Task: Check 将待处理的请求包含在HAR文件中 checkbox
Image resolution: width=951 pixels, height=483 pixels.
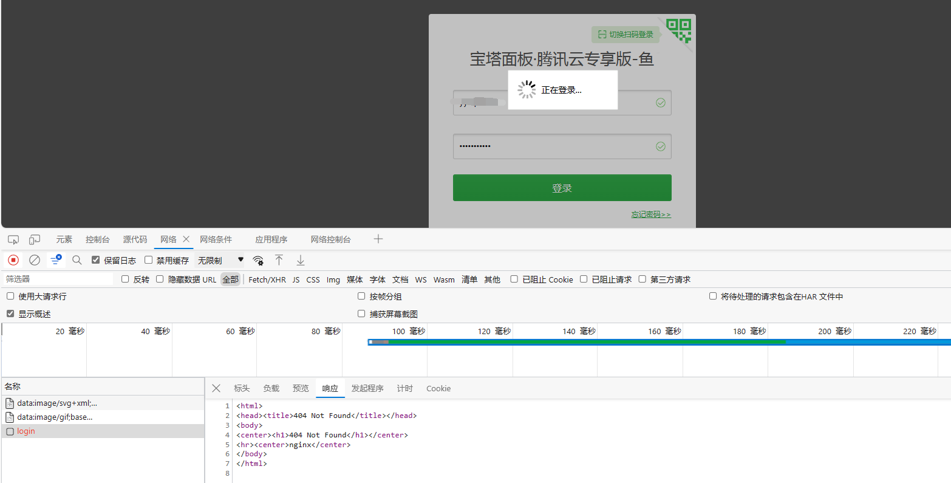Action: [x=713, y=296]
